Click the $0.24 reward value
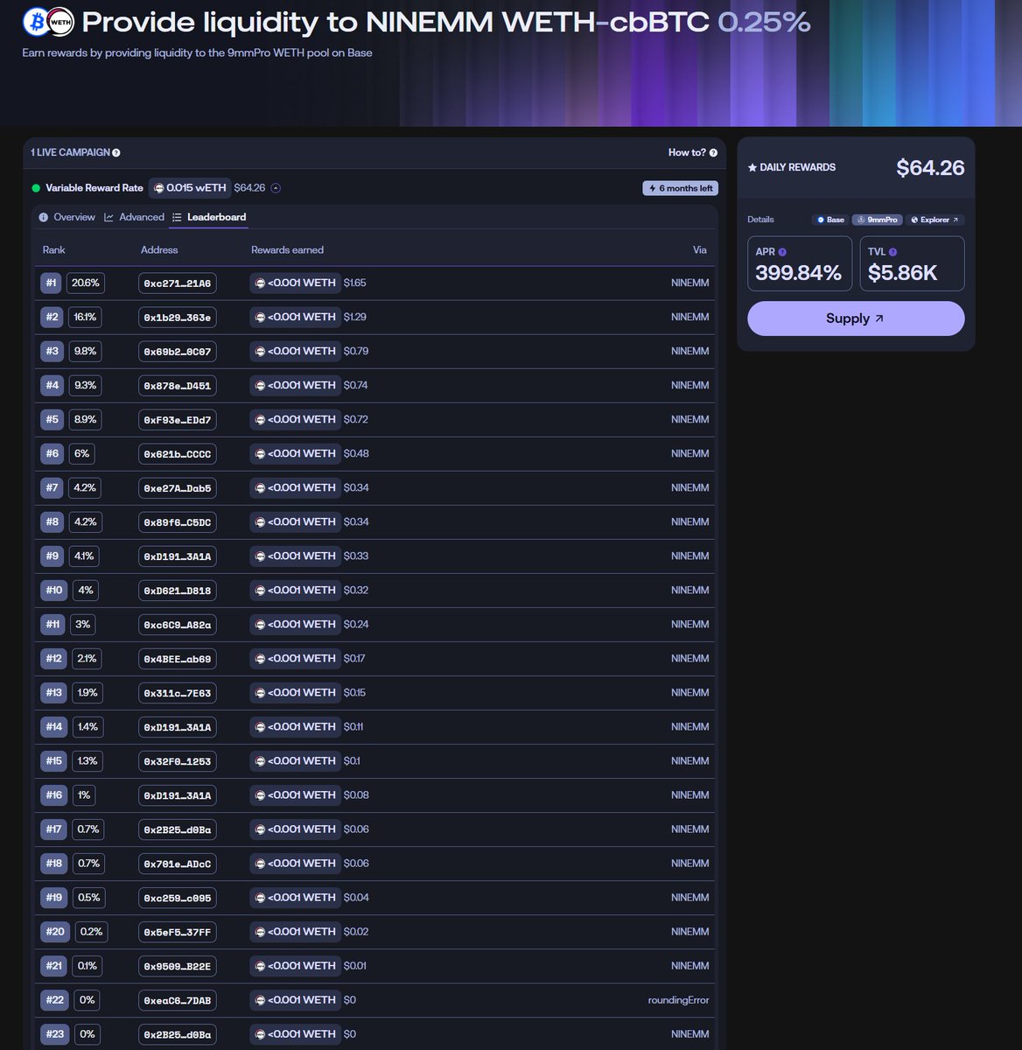 (356, 624)
